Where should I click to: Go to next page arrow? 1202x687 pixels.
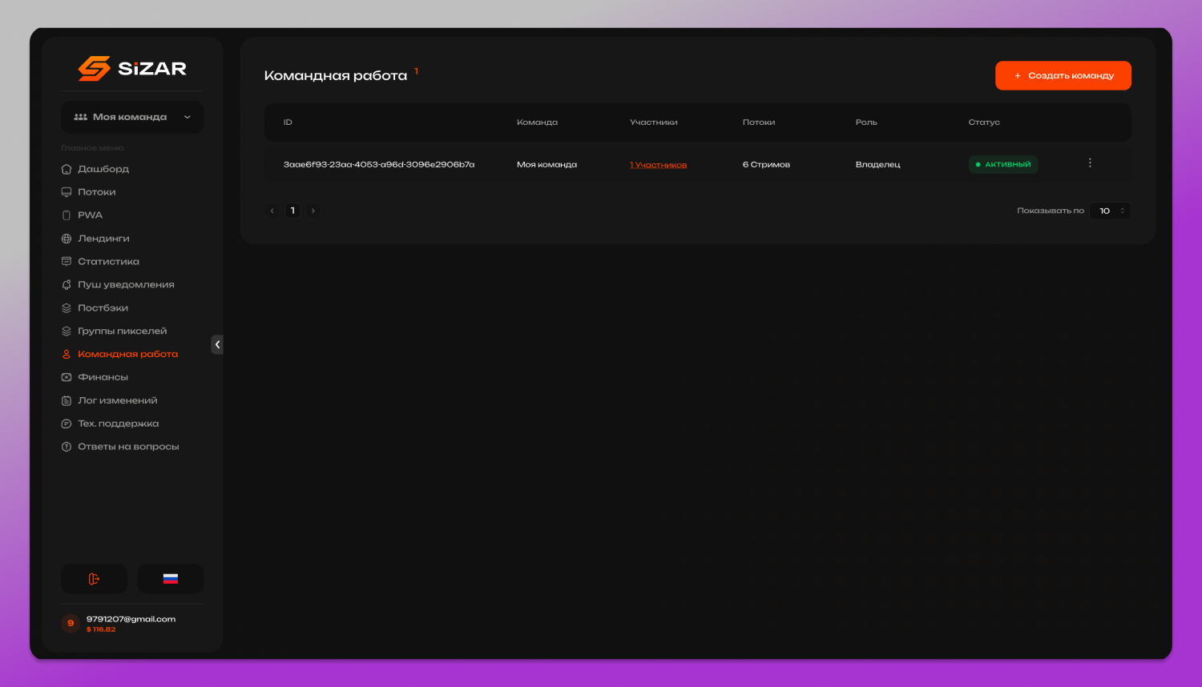[x=313, y=211]
